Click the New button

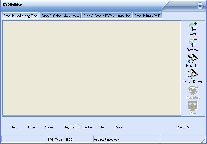(x=14, y=127)
